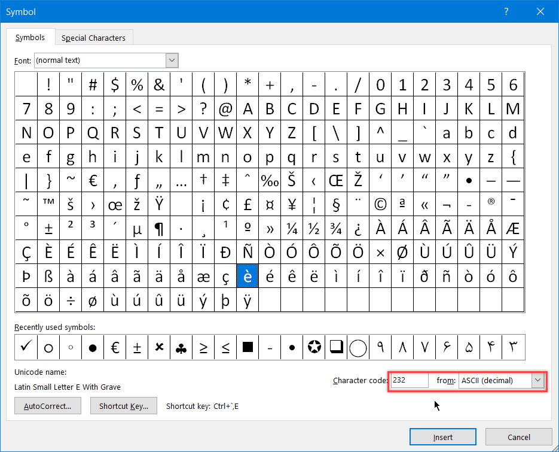Choose less-than-or-equal ≤ recent symbol

[x=225, y=347]
